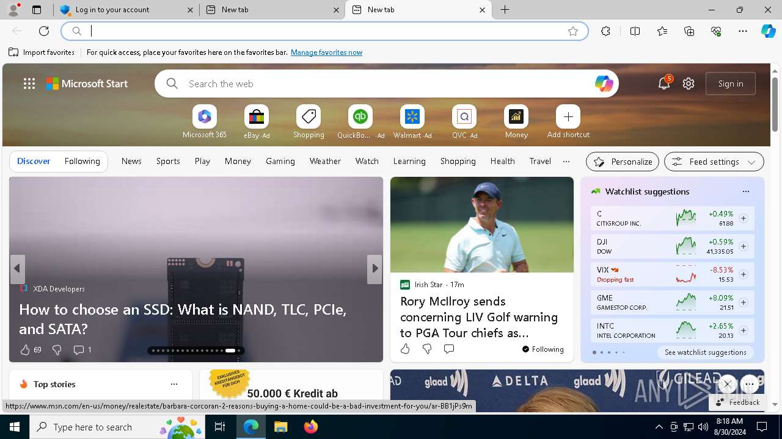The image size is (782, 439).
Task: Click the browser address bar
Action: tap(324, 31)
